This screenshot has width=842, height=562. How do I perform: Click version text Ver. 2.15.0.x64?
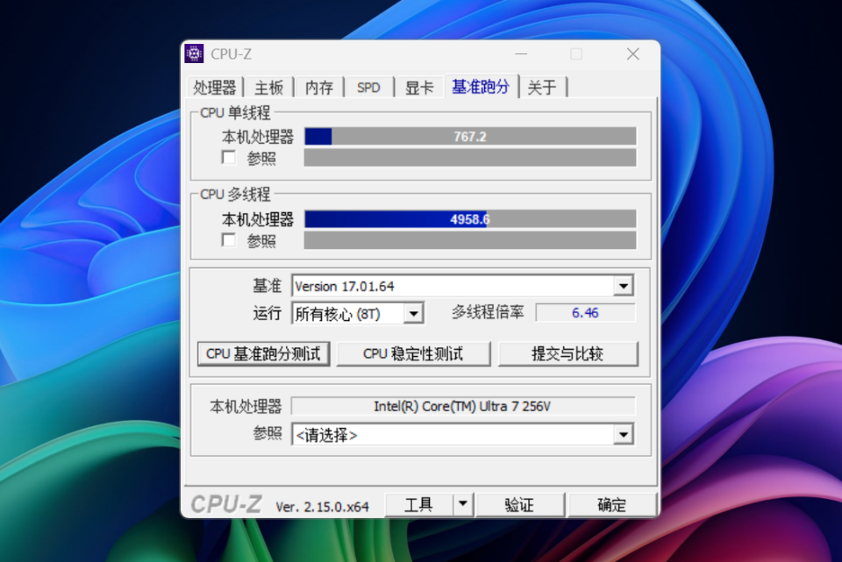click(x=322, y=507)
